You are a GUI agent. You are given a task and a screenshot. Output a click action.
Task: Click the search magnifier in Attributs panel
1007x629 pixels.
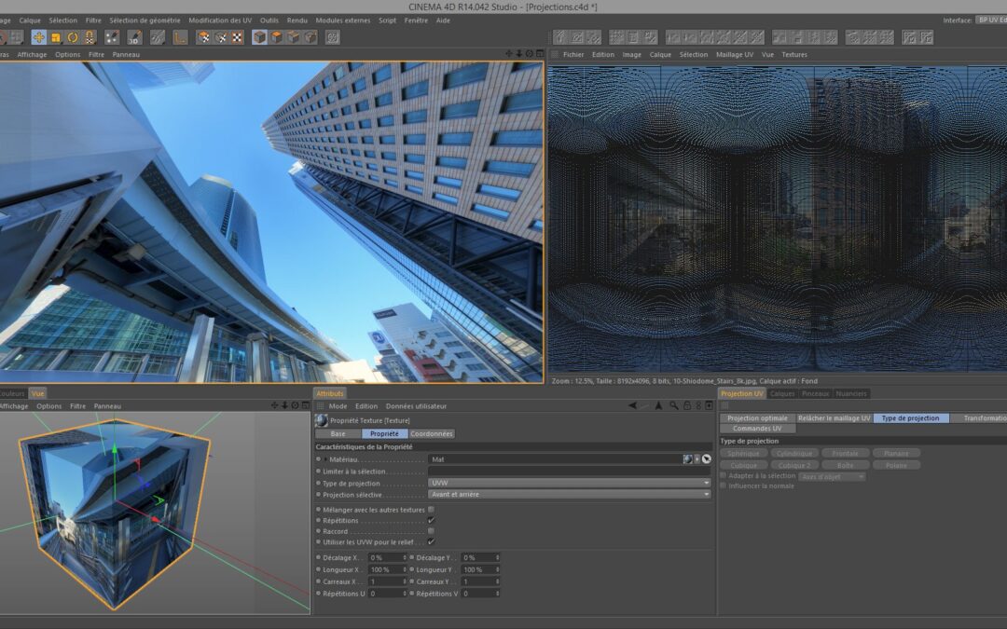click(673, 406)
